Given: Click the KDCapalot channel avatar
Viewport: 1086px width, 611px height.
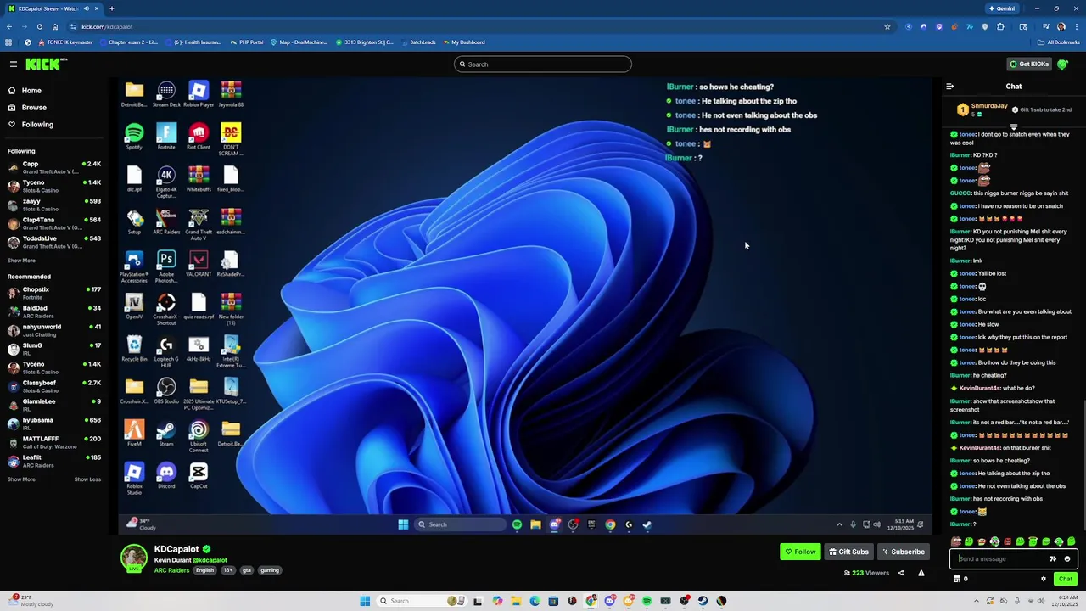Looking at the screenshot, I should (x=133, y=558).
